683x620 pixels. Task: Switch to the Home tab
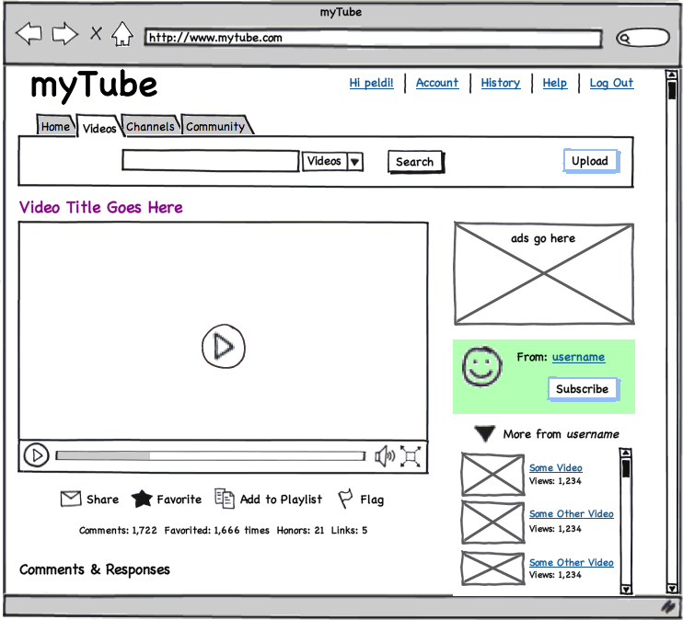click(x=55, y=126)
